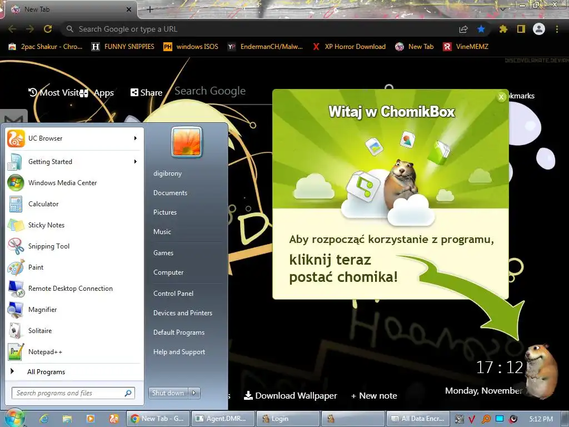569x427 pixels.
Task: Switch to New Tab Chrome taskbar button
Action: pyautogui.click(x=157, y=419)
